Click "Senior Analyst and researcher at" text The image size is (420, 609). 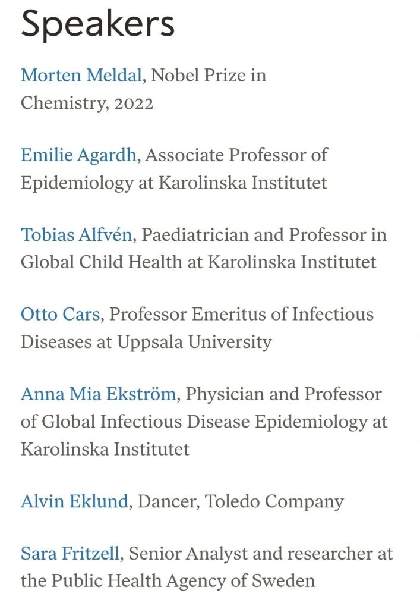coord(261,554)
